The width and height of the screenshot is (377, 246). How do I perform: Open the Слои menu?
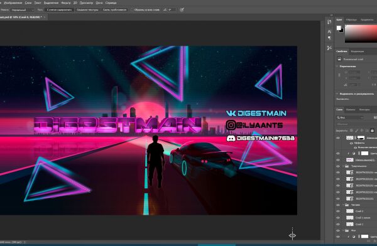click(x=28, y=3)
